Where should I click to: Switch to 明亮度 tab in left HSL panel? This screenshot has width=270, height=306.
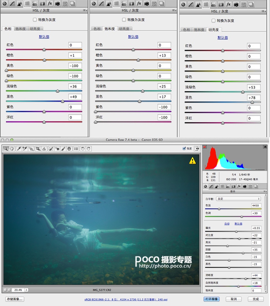tap(35, 29)
